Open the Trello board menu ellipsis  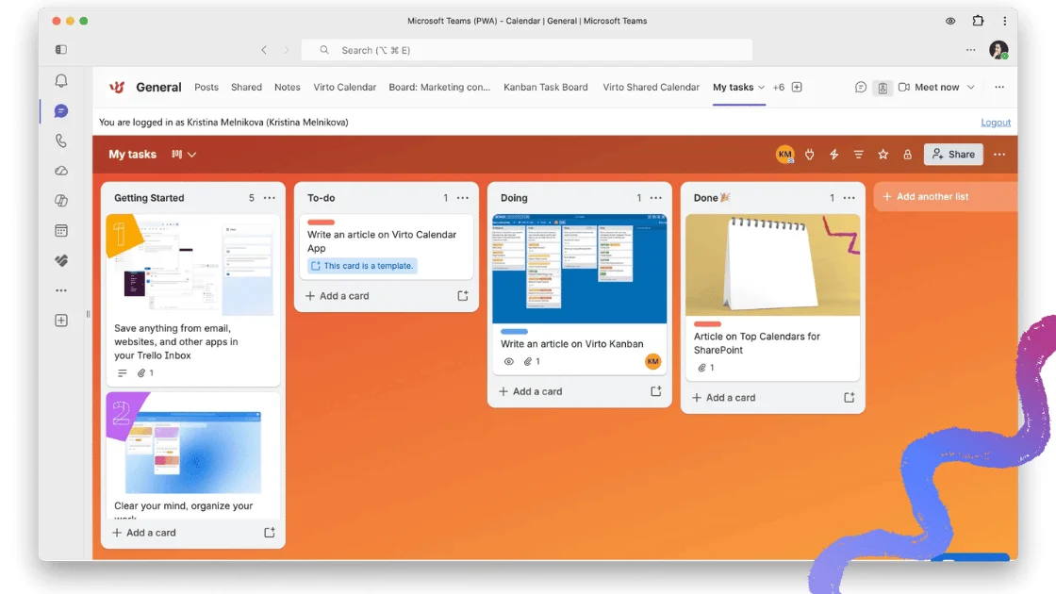[x=999, y=155]
